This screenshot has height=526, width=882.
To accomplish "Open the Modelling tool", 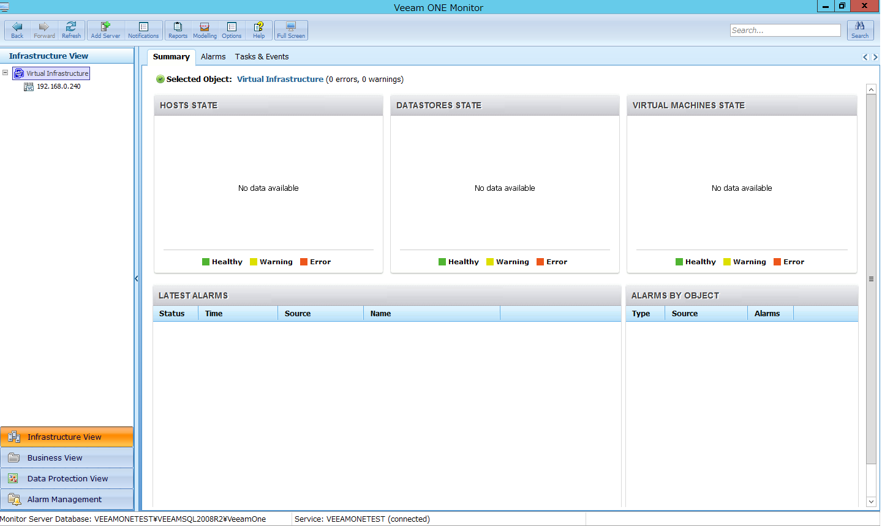I will pos(205,30).
